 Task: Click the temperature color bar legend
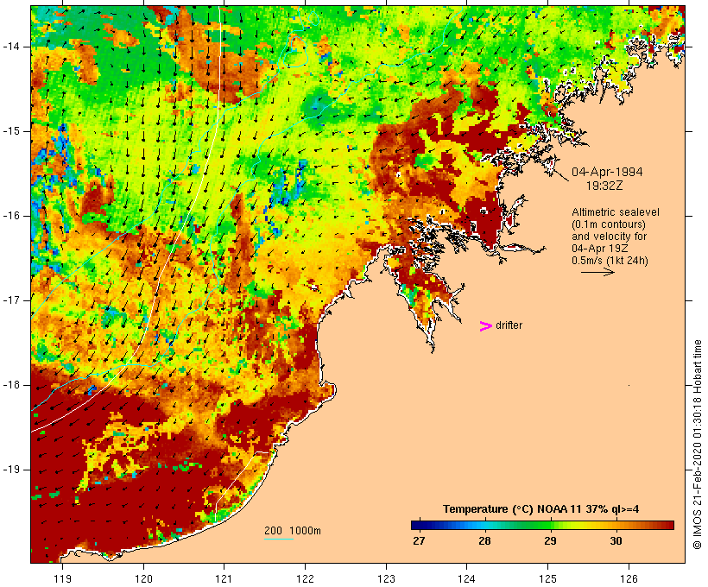pyautogui.click(x=542, y=525)
